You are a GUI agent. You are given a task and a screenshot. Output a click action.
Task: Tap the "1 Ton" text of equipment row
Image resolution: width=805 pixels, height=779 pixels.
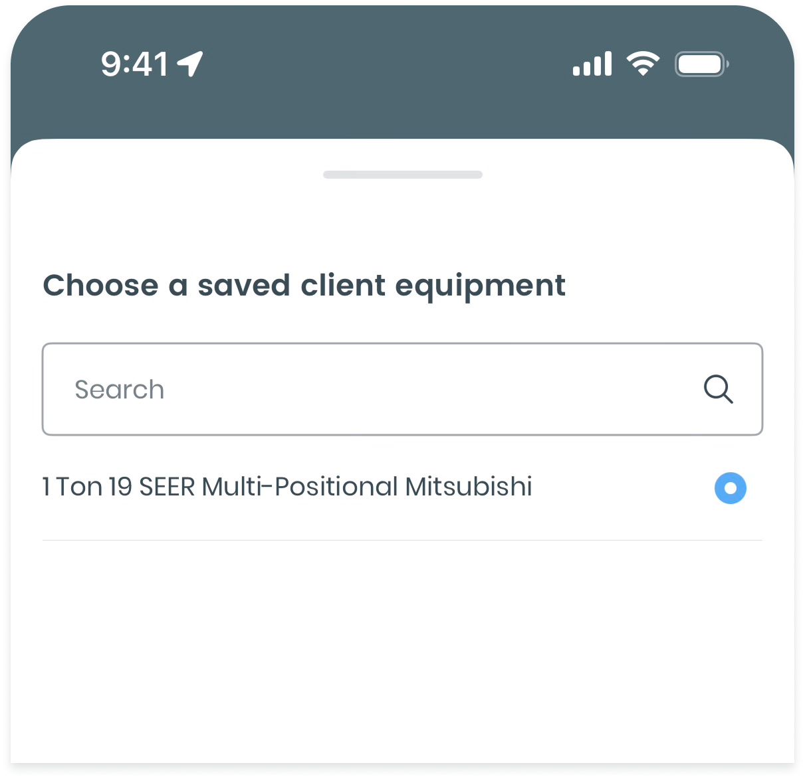point(72,487)
